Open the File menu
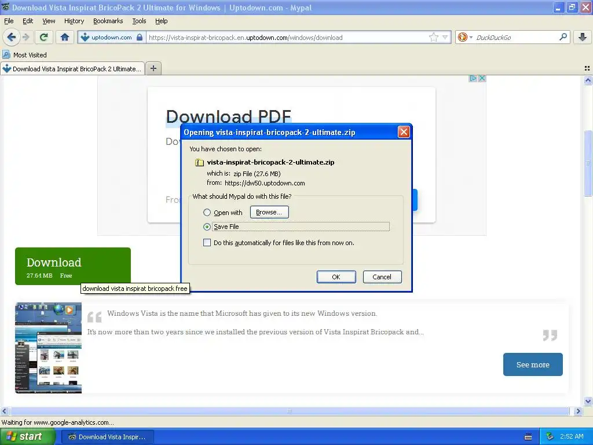This screenshot has height=445, width=593. pos(9,21)
